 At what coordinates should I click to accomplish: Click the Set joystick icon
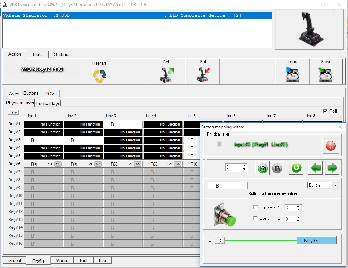tap(203, 75)
